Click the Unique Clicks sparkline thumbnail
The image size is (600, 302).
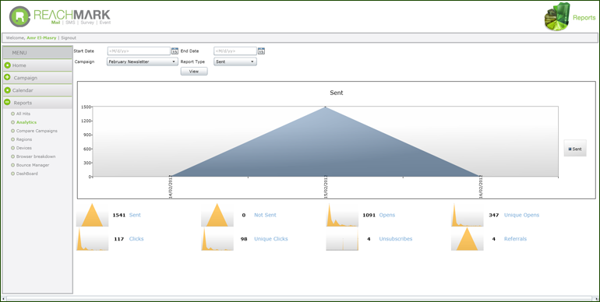click(217, 239)
